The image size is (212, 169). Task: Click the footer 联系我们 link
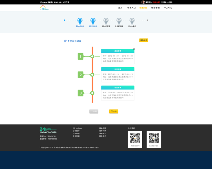pyautogui.click(x=103, y=136)
